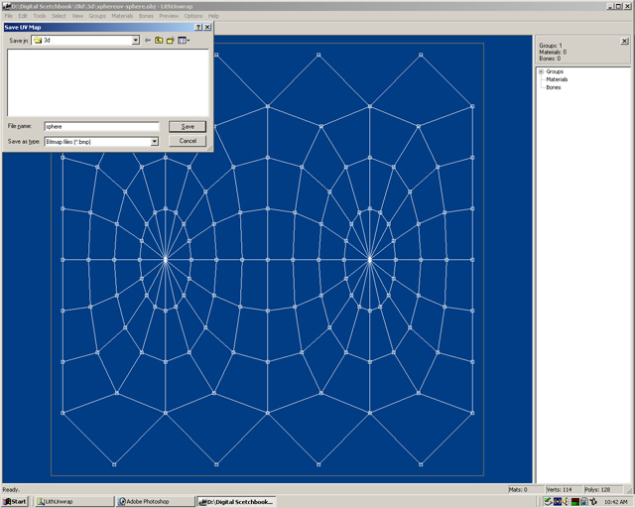Select the Digital Scetchbook taskbar button
This screenshot has width=635, height=508.
coord(236,501)
